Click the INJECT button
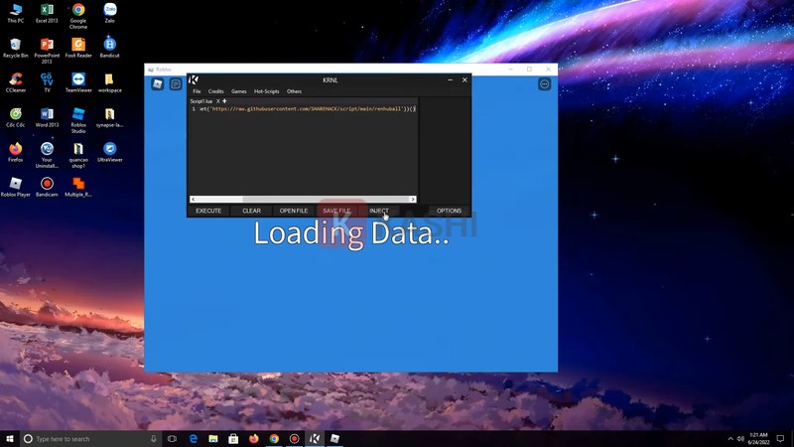The image size is (794, 447). [x=379, y=211]
